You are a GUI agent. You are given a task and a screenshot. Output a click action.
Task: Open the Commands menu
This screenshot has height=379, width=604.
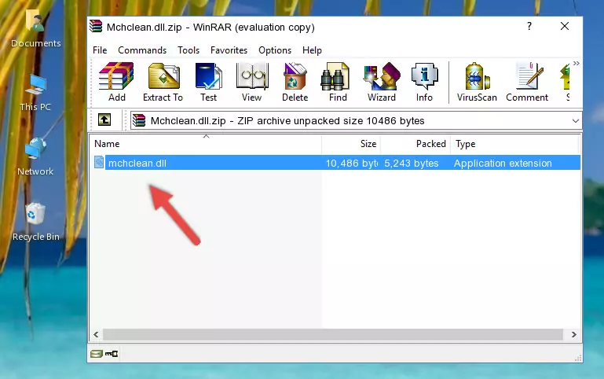142,50
